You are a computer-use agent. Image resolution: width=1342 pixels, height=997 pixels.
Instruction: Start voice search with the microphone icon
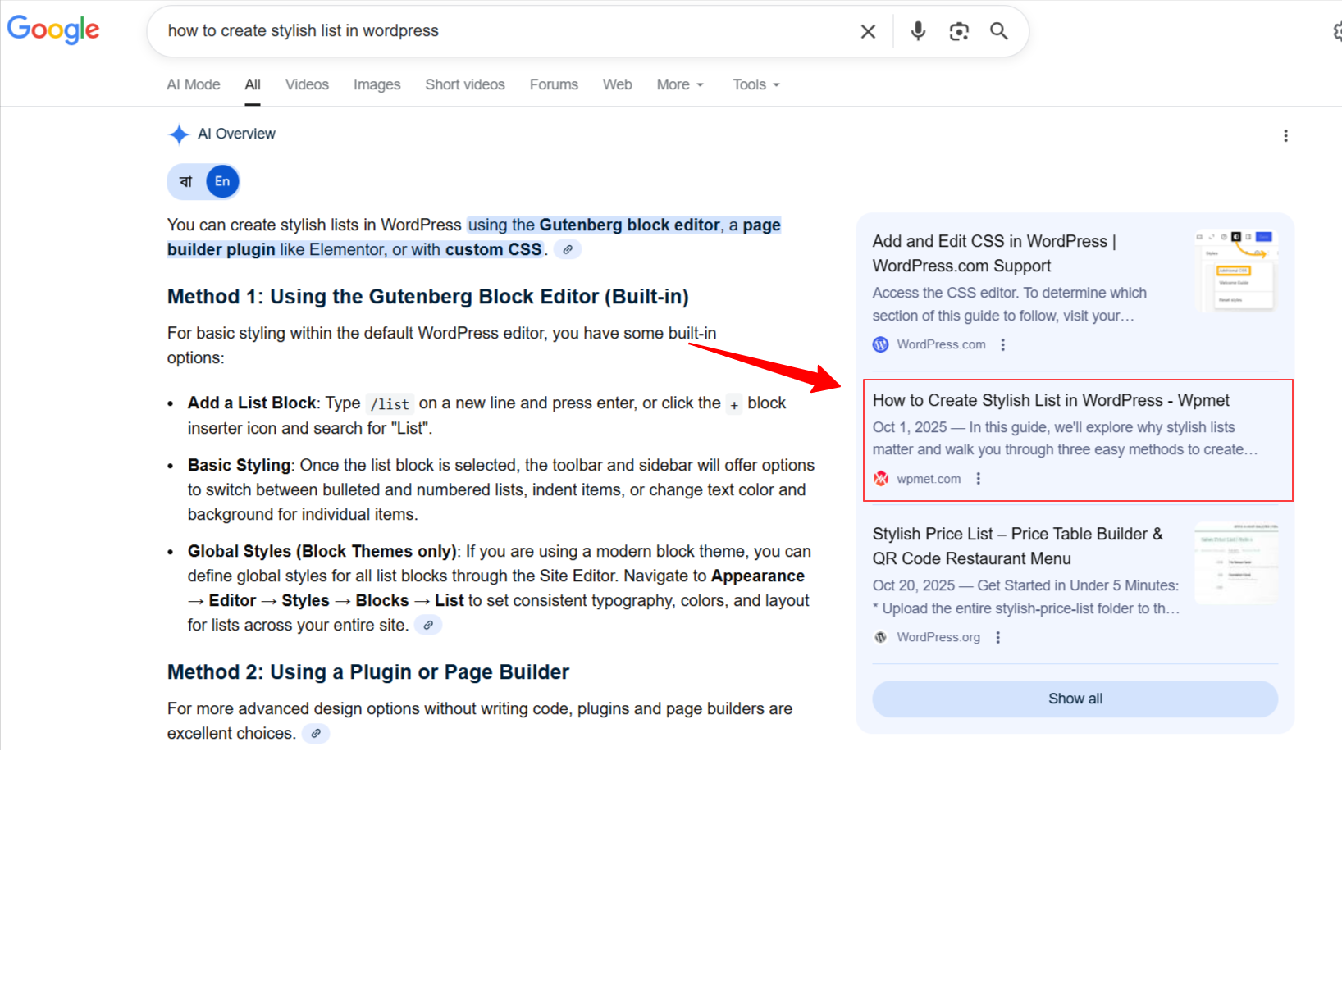[x=917, y=30]
